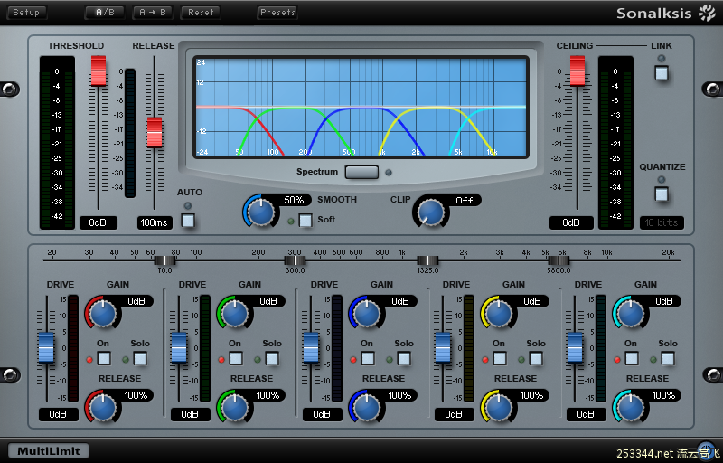
Task: Click the cyan band release 100% readout
Action: 663,396
